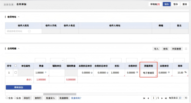The height and width of the screenshot is (103, 191).
Task: Click the 列宽重置 button
Action: pos(177,49)
